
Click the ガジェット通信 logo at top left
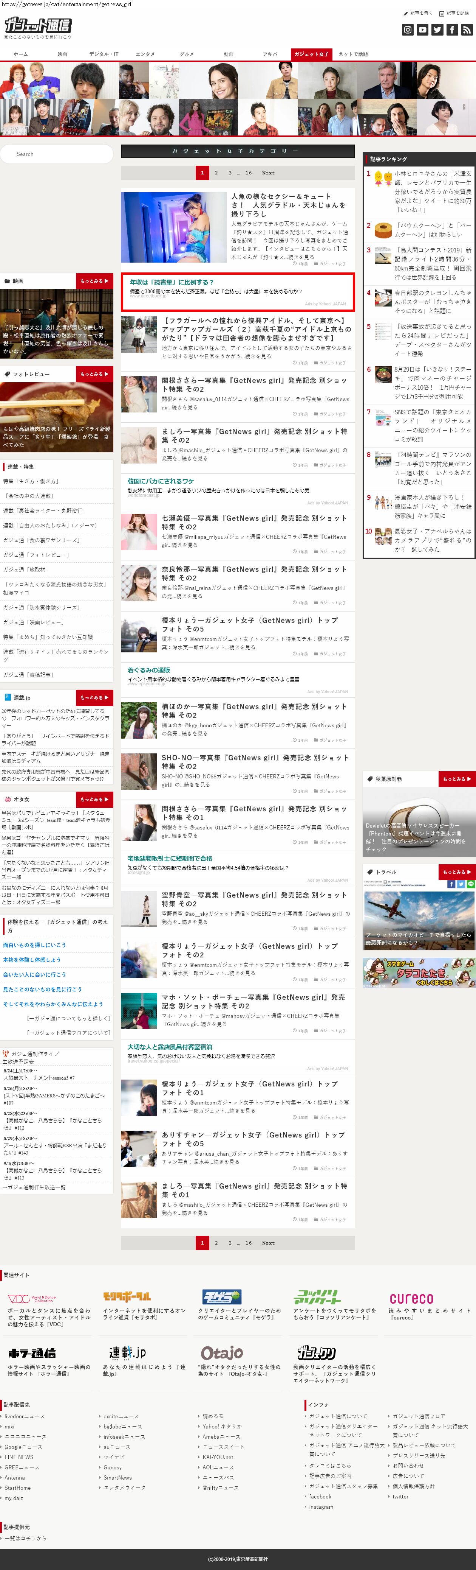click(38, 26)
